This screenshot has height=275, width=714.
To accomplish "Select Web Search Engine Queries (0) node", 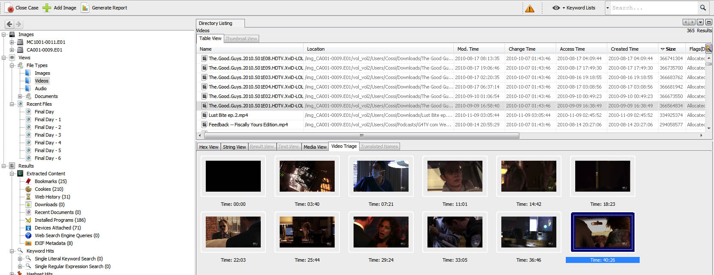I will (x=67, y=235).
